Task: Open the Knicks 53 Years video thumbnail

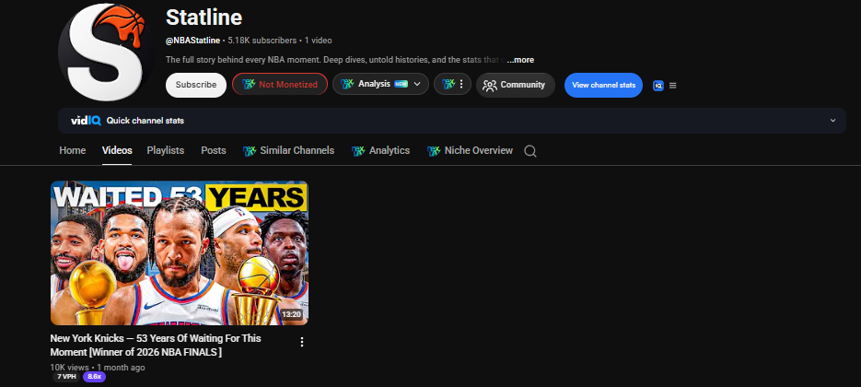Action: tap(179, 252)
